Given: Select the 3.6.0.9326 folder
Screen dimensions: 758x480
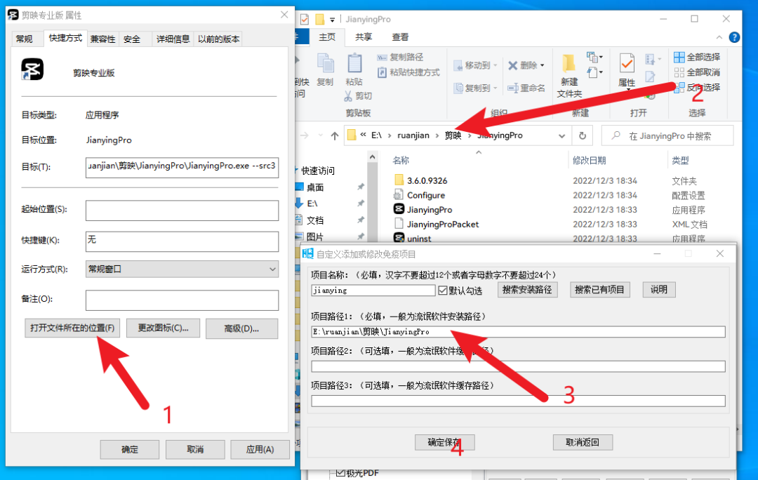Looking at the screenshot, I should click(427, 181).
